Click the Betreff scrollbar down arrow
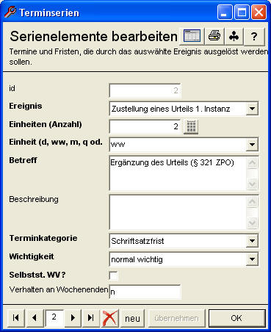Viewport: 271px width, 332px height. pos(252,184)
